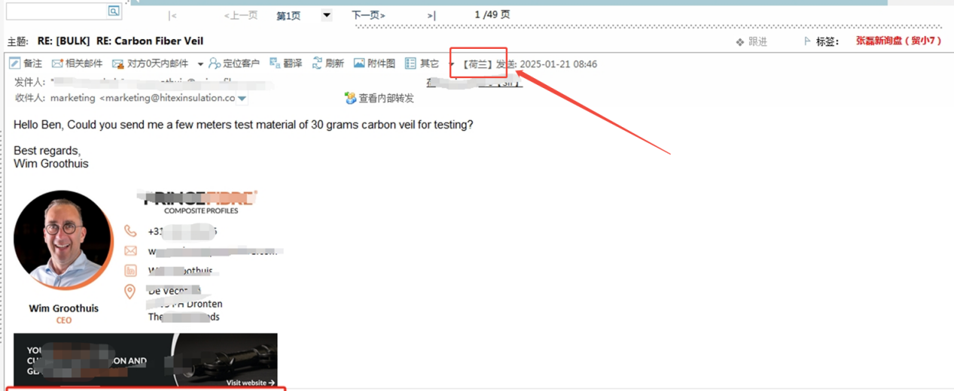The height and width of the screenshot is (391, 954).
Task: Go to 下一页 next page
Action: [368, 15]
